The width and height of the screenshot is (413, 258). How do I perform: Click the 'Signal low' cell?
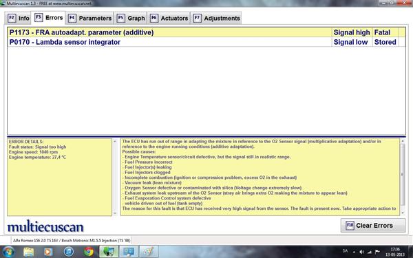(351, 42)
